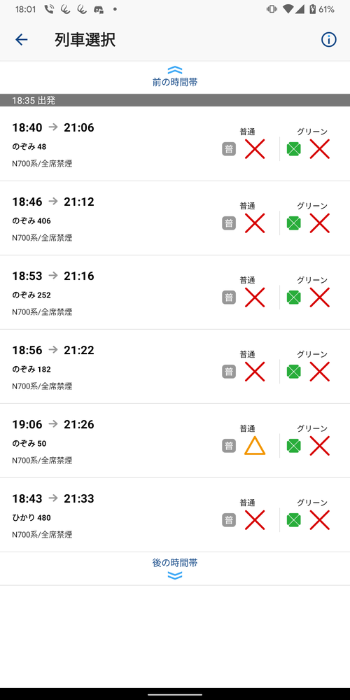Tap the green car icon for のぞみ 48
Image resolution: width=350 pixels, height=700 pixels.
[293, 149]
